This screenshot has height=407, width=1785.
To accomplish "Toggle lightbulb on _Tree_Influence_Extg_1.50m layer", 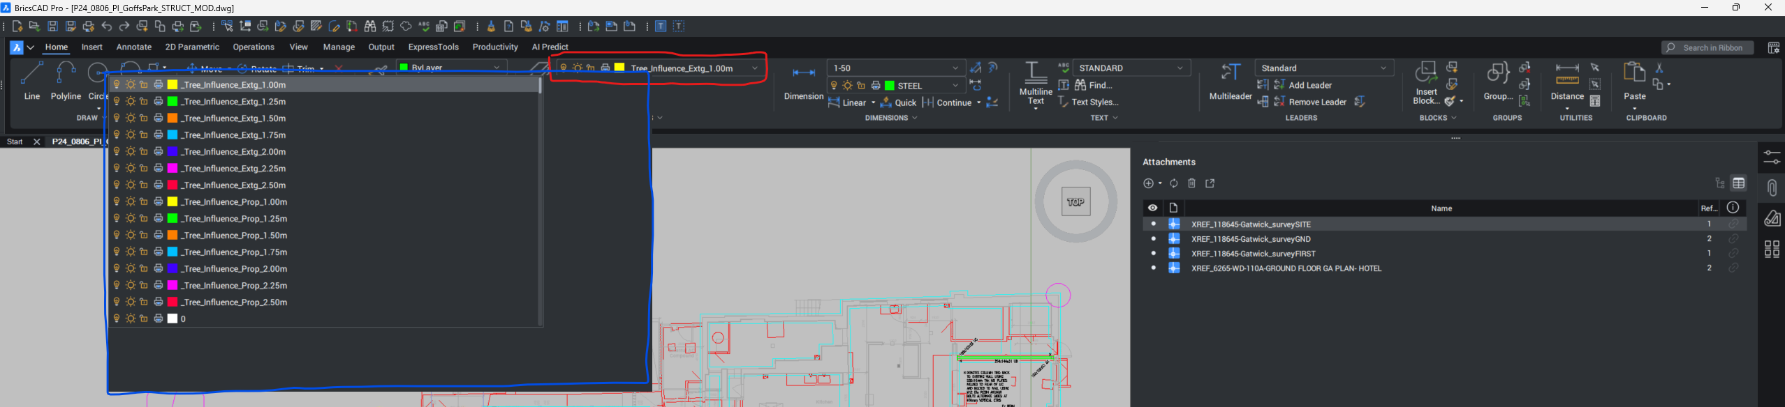I will (x=117, y=118).
